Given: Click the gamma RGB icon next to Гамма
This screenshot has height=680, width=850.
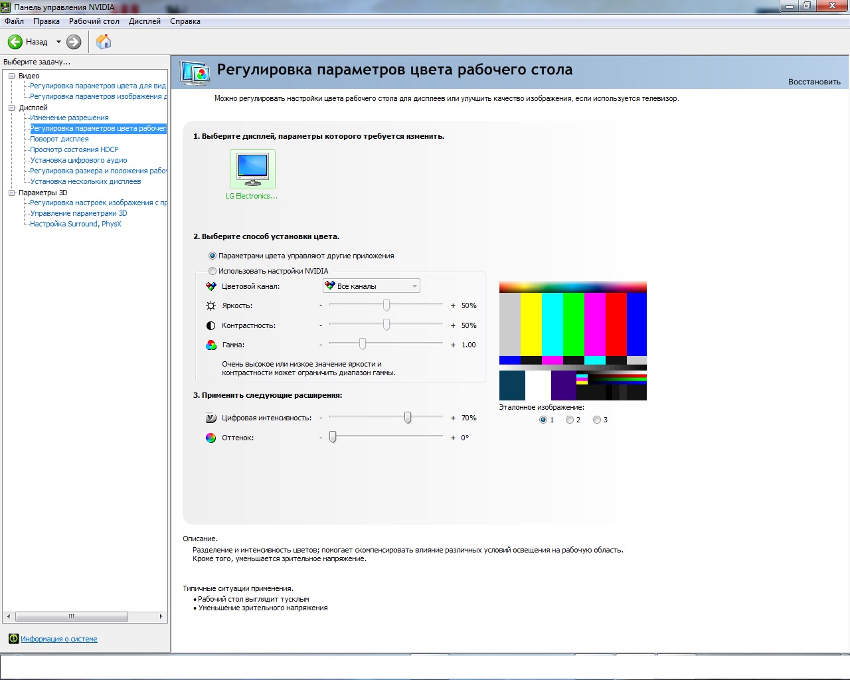Looking at the screenshot, I should tap(211, 345).
